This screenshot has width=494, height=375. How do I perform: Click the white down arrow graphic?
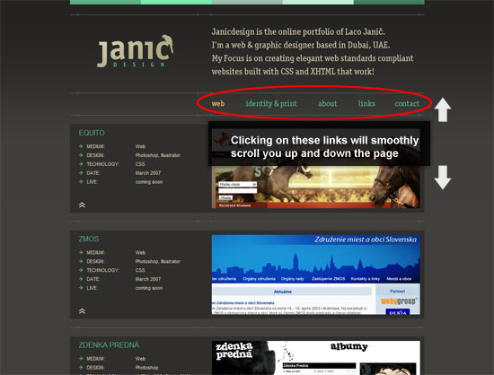[443, 178]
